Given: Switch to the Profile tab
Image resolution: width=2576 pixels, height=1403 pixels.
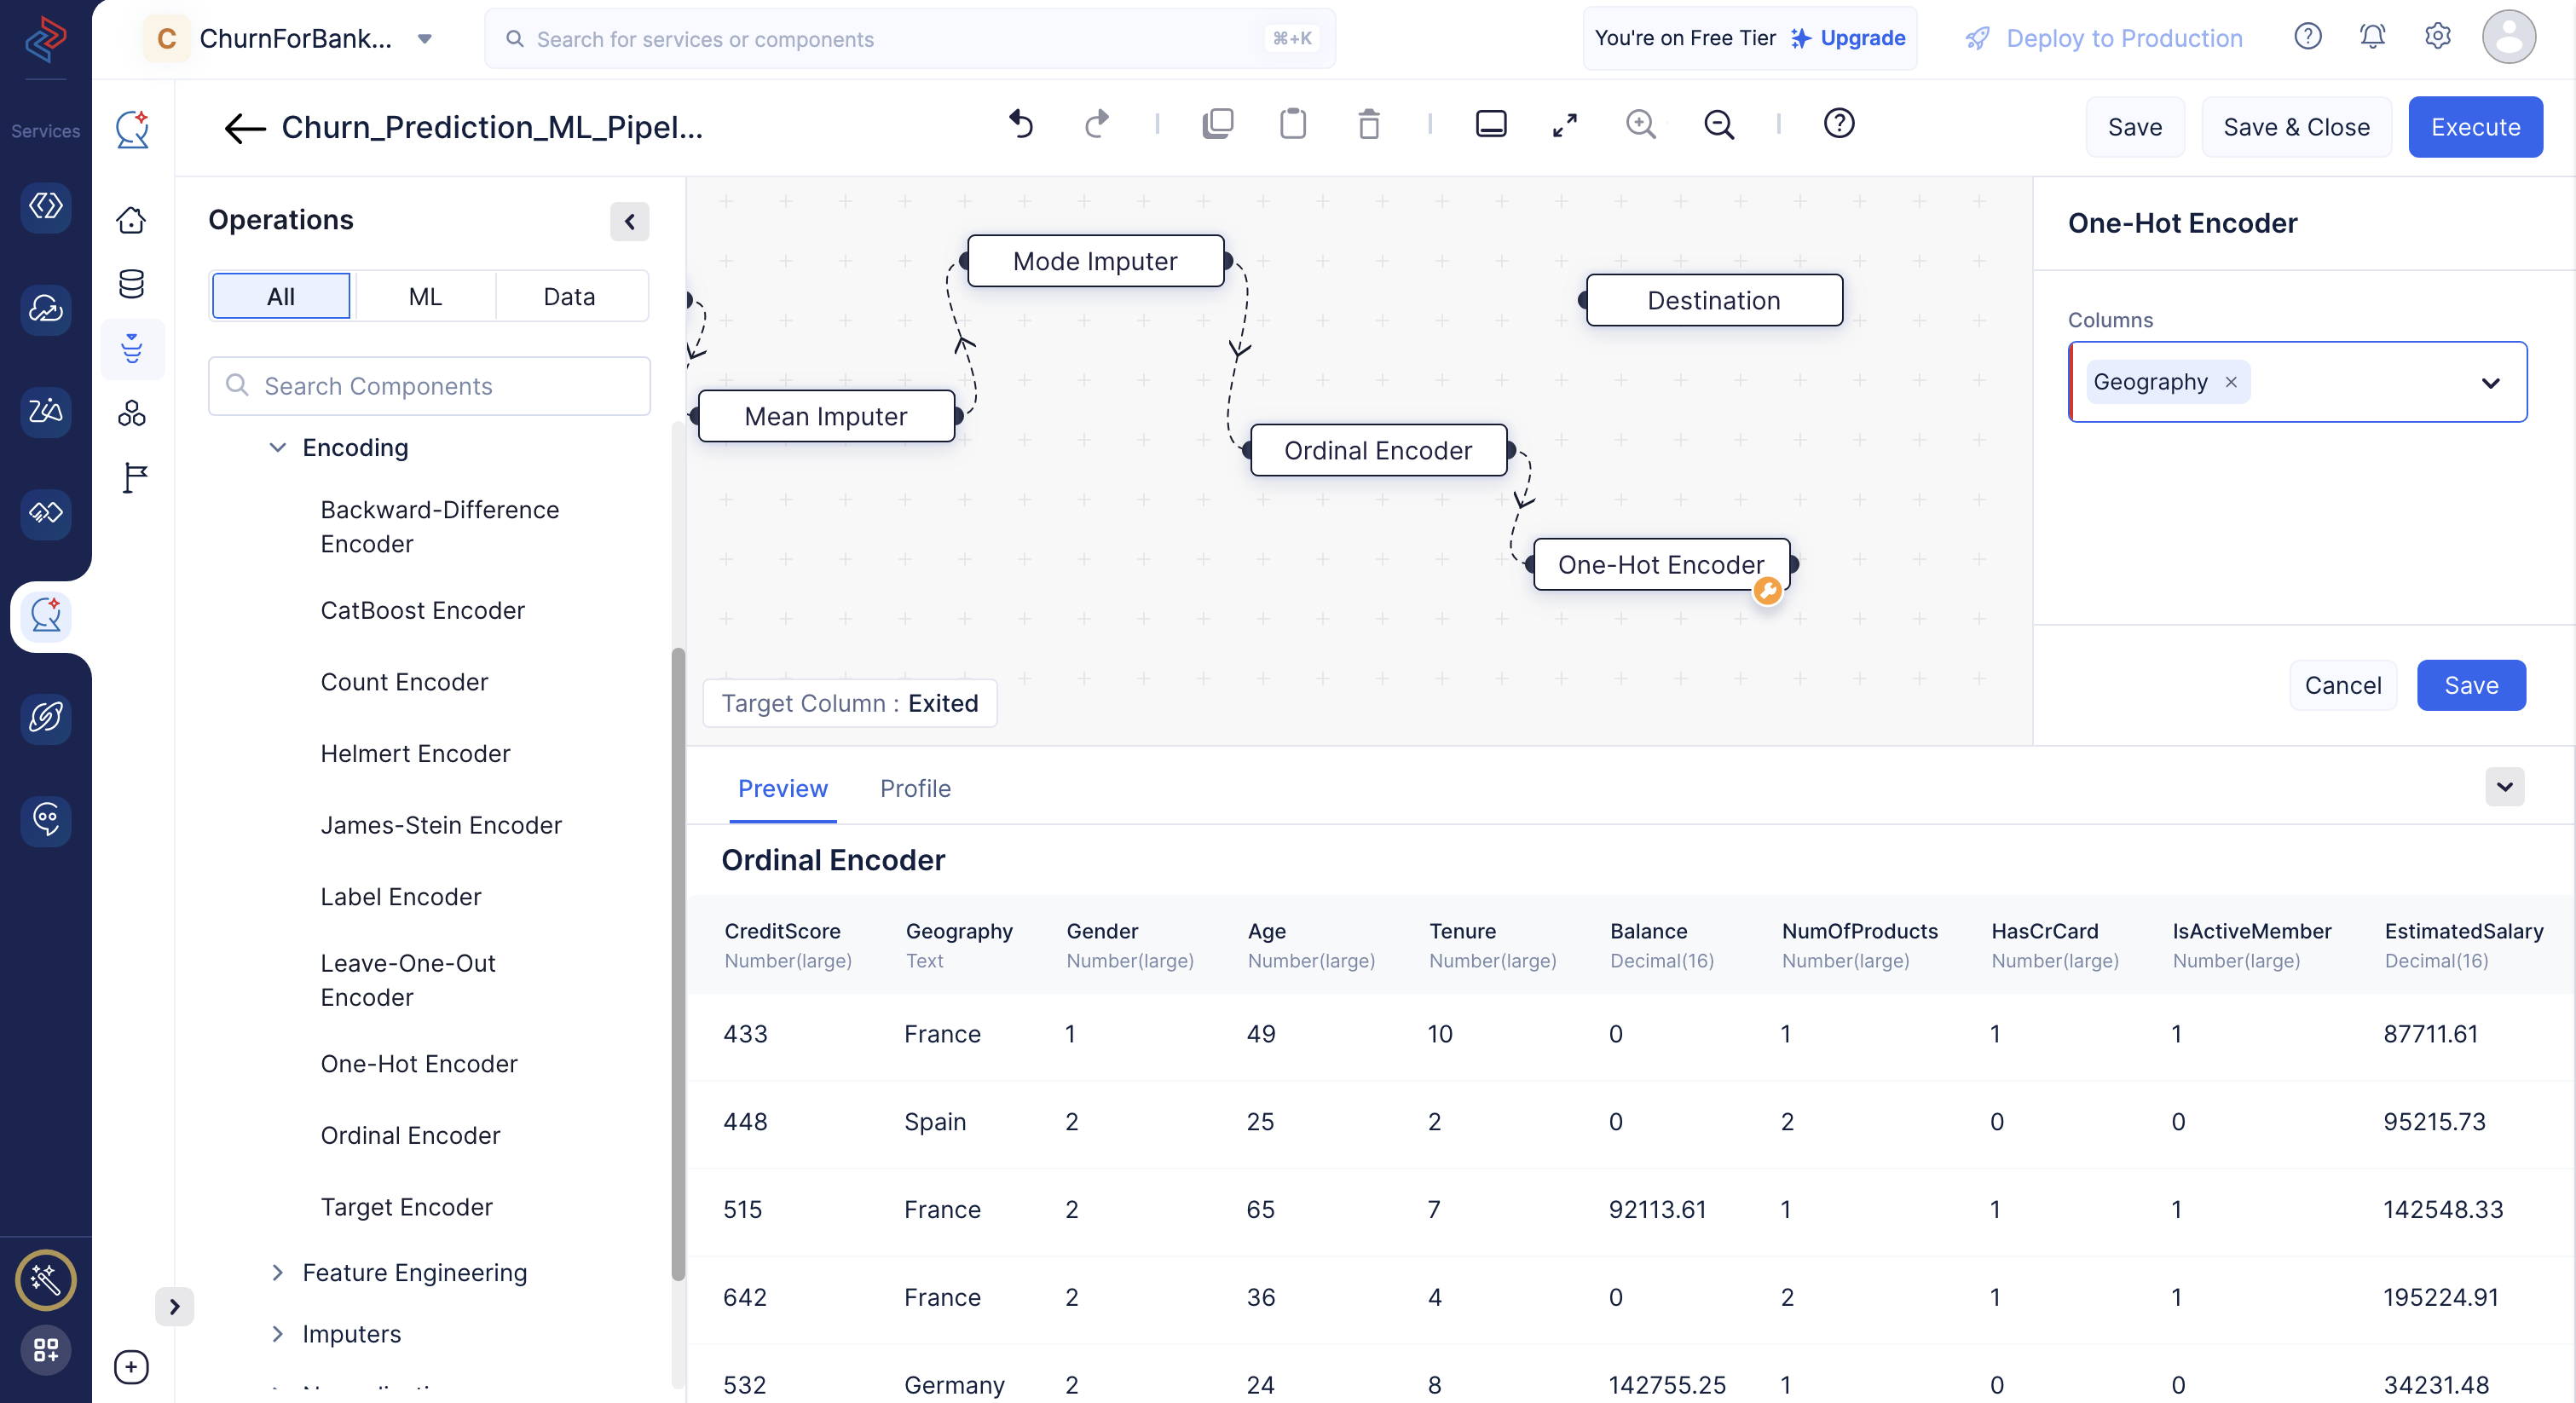Looking at the screenshot, I should (x=915, y=788).
